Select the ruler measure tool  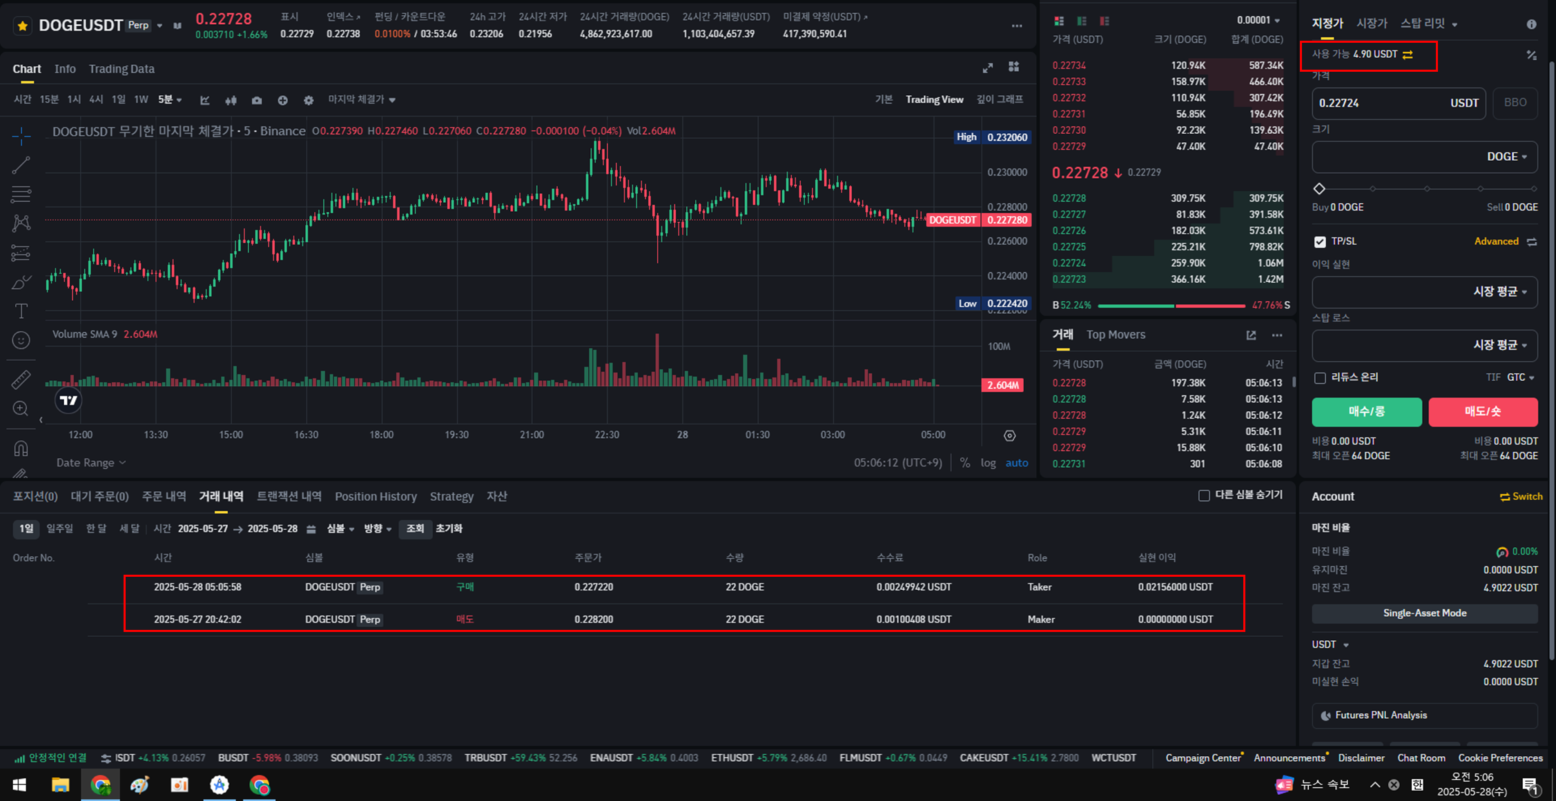pyautogui.click(x=21, y=379)
